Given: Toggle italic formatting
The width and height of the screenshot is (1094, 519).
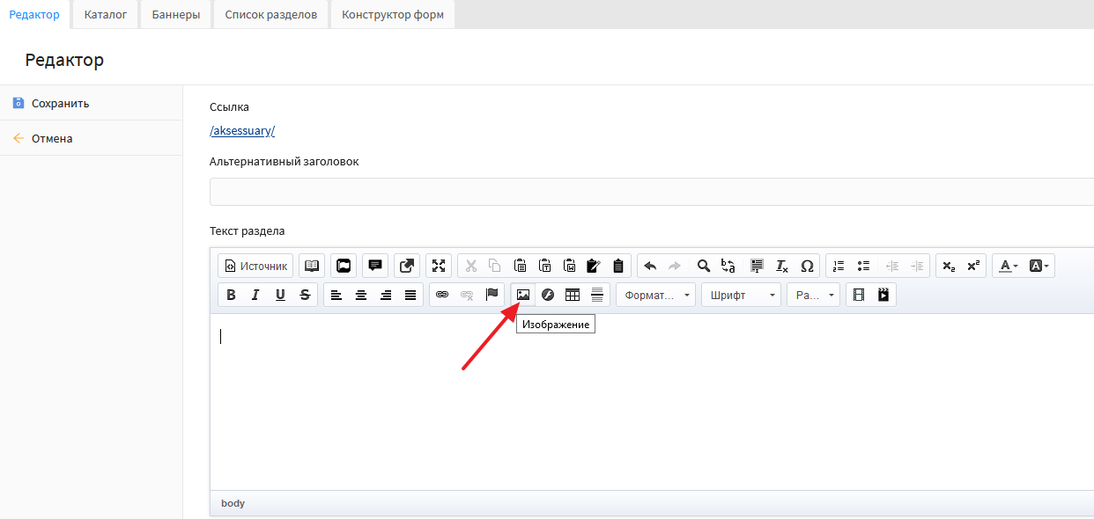Looking at the screenshot, I should [x=255, y=295].
